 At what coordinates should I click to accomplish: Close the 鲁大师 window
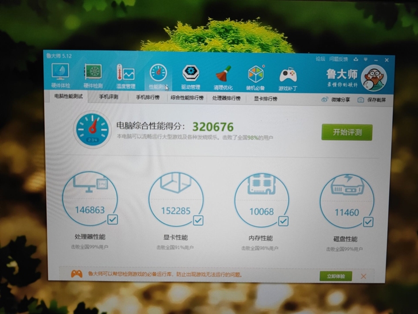(386, 60)
